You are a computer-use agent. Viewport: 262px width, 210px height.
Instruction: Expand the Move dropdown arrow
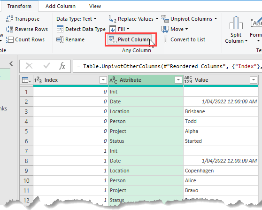(x=187, y=29)
